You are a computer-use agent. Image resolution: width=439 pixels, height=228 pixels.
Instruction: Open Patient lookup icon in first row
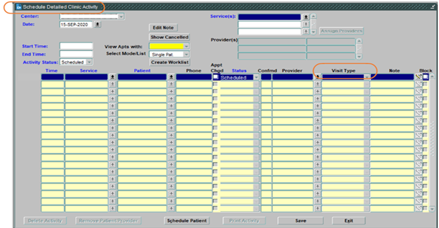click(x=171, y=77)
